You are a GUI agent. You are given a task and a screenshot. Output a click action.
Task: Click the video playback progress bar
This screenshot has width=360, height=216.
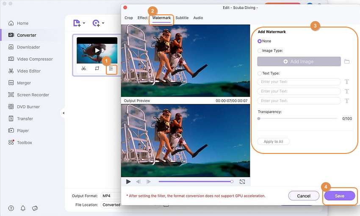196,181
